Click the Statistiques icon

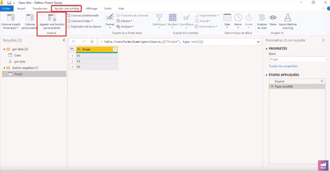[x=159, y=17]
